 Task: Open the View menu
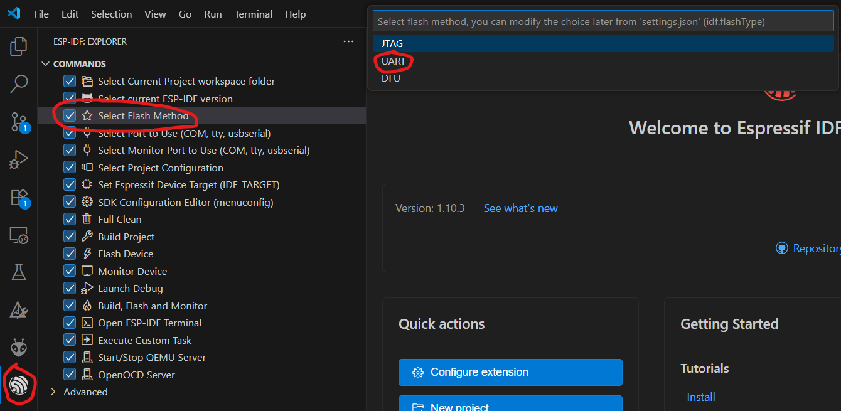tap(156, 14)
